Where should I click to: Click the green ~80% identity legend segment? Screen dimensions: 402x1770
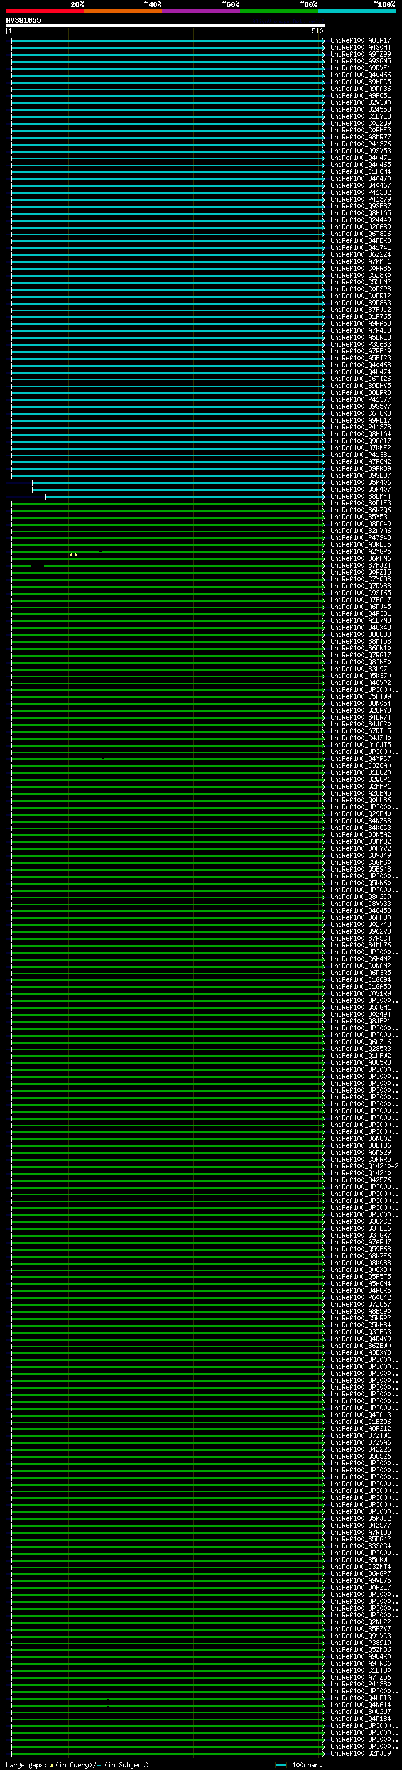[x=279, y=11]
